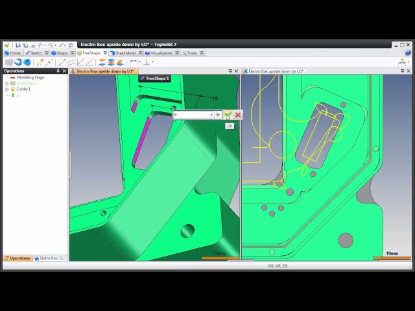The height and width of the screenshot is (311, 415).
Task: Click the red X cancel icon
Action: point(238,115)
